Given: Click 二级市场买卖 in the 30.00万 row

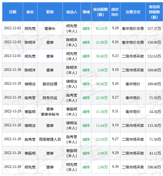Looking at the screenshot, I should point(133,56).
